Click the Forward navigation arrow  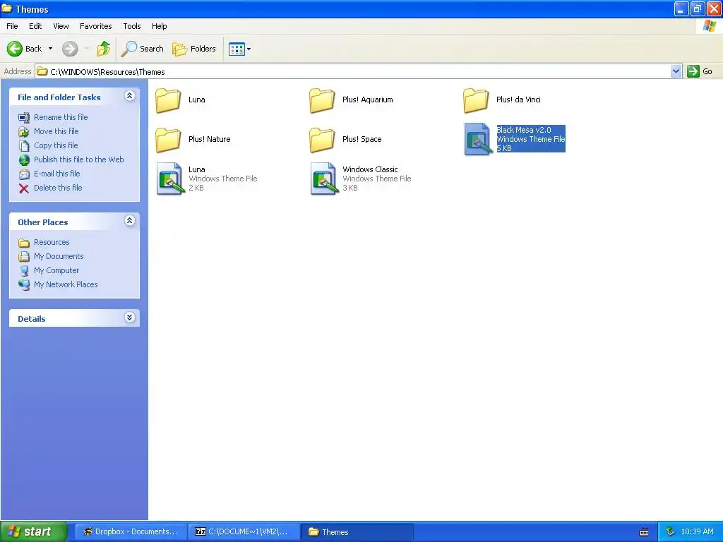(70, 49)
